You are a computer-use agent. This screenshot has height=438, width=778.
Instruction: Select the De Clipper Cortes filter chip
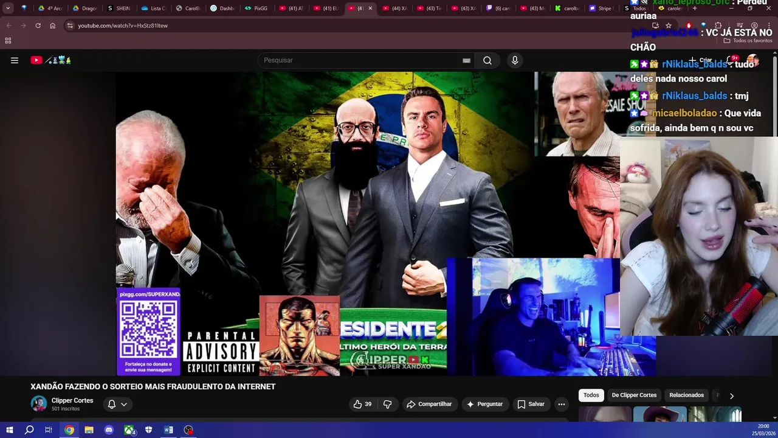tap(634, 395)
